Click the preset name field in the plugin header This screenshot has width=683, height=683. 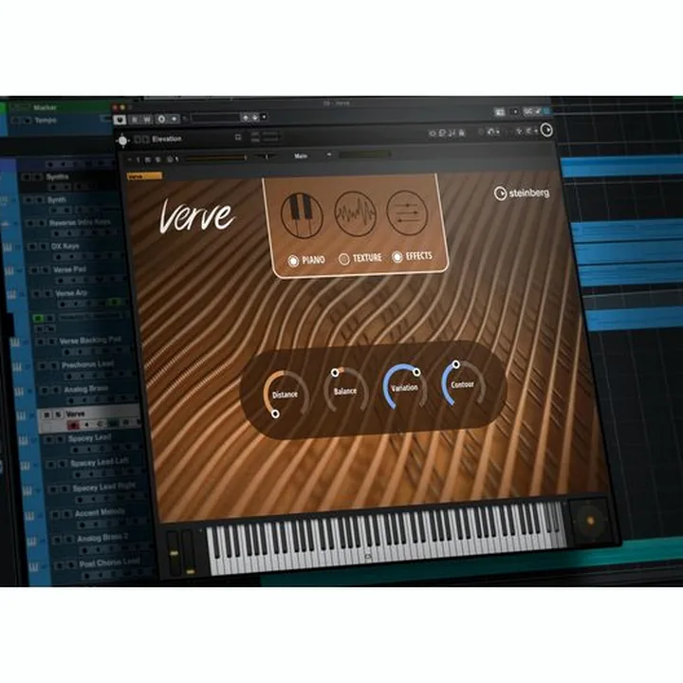point(214,118)
